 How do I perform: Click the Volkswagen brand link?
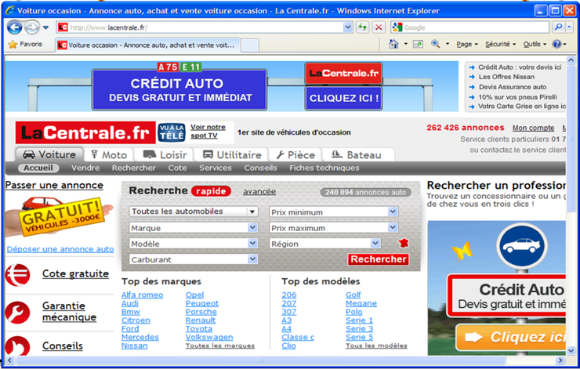click(x=209, y=337)
